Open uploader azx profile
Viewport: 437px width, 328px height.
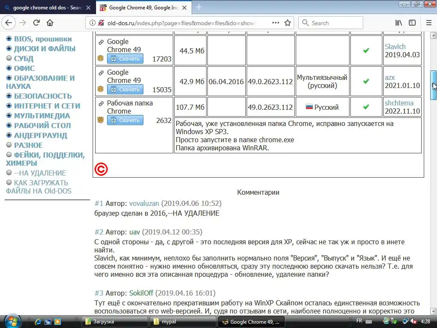point(390,78)
